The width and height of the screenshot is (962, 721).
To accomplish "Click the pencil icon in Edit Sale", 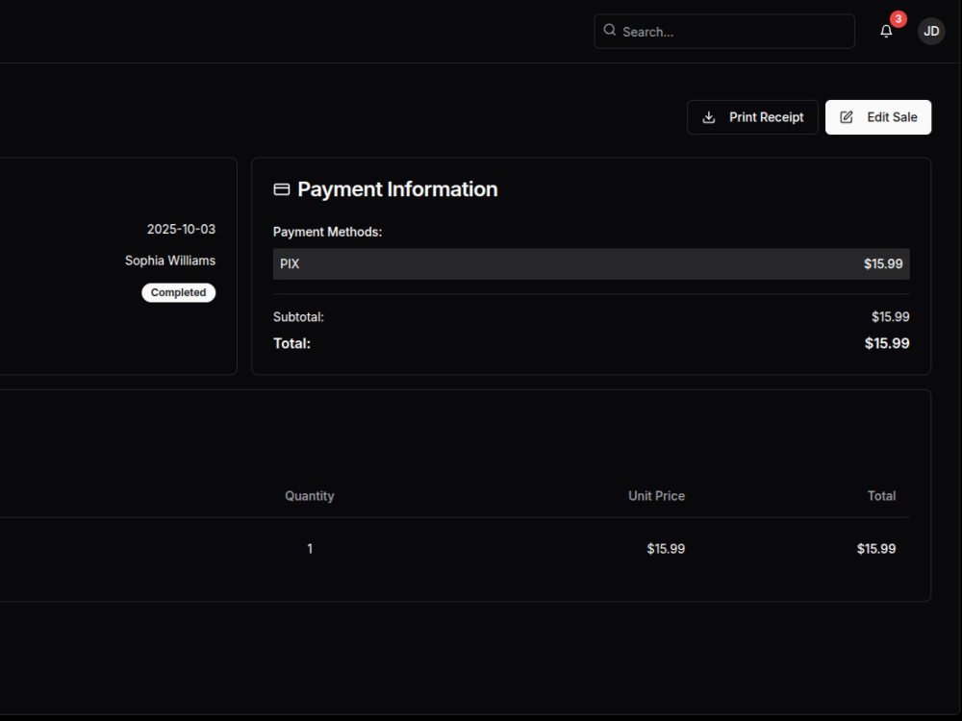I will click(x=846, y=117).
